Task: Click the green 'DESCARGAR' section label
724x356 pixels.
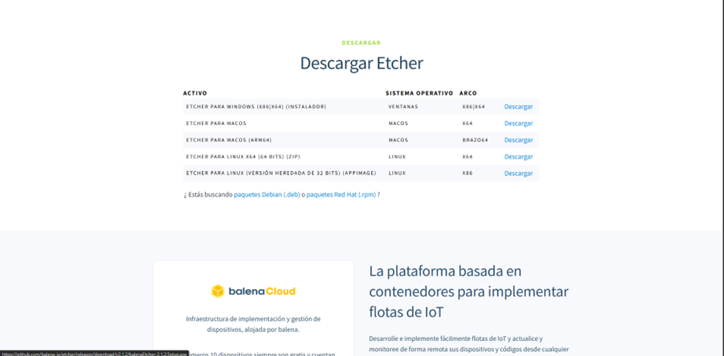Action: tap(361, 43)
